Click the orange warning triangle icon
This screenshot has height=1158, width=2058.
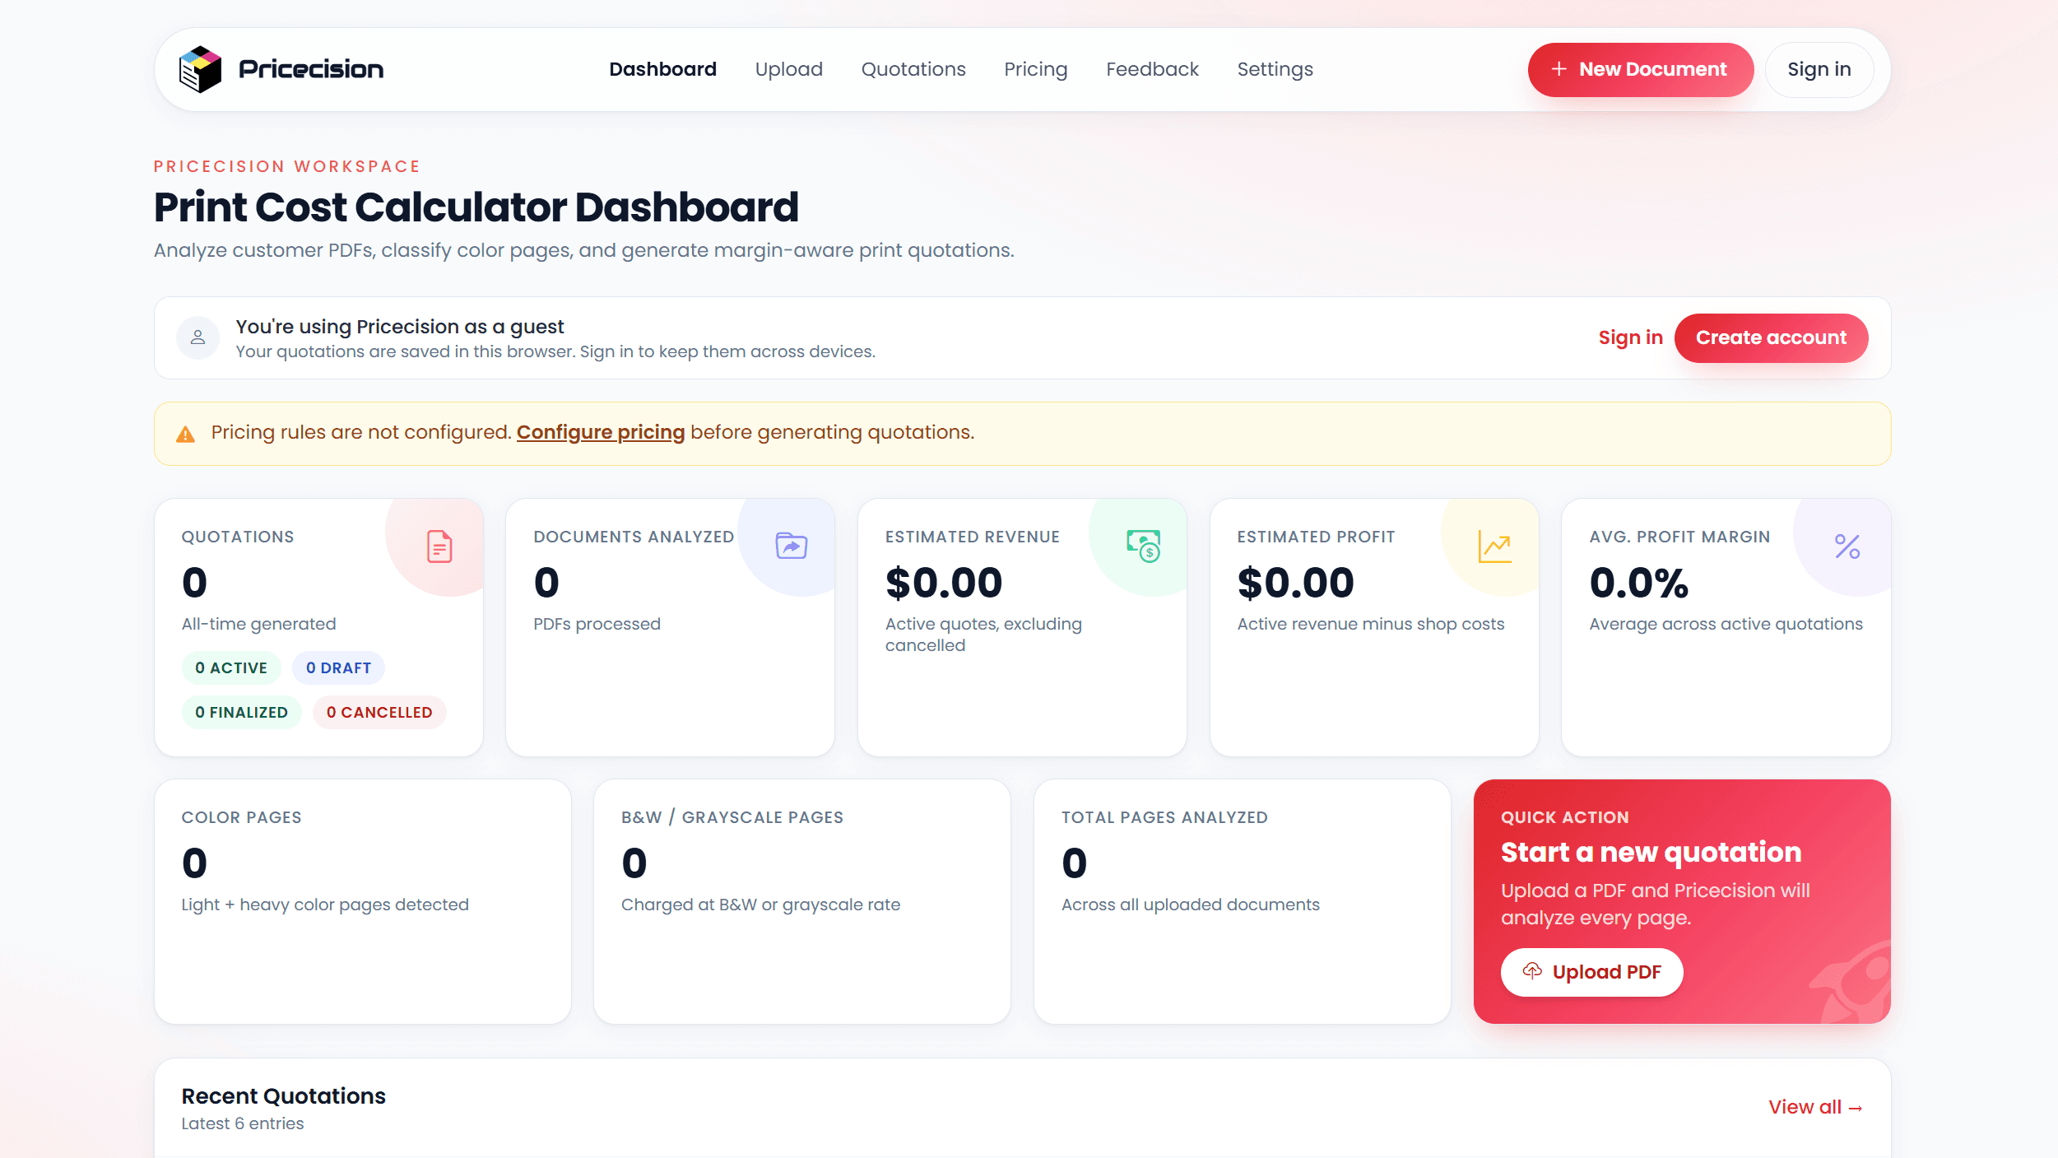[186, 434]
